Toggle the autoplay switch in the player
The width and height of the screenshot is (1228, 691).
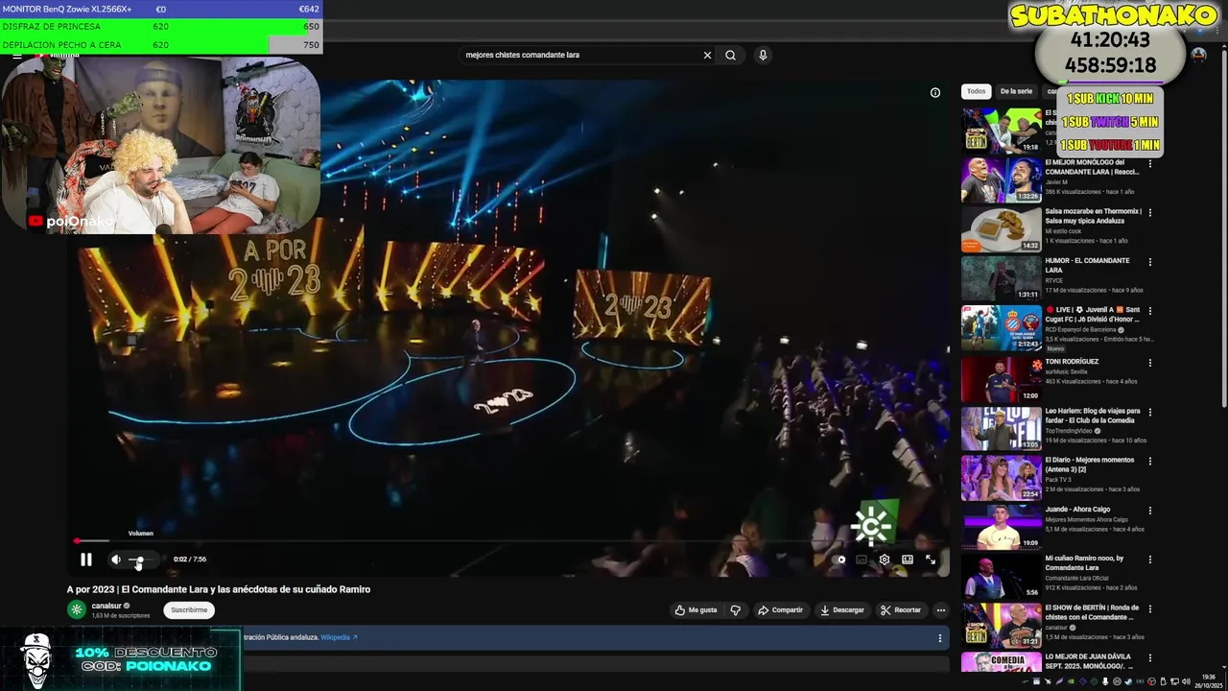(x=840, y=560)
